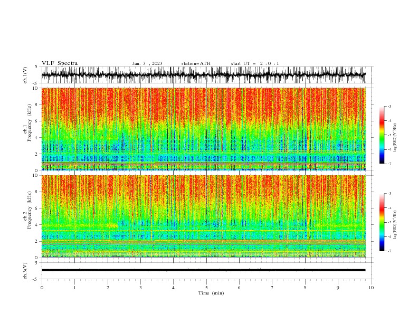Click the time axis tick label '5'

point(206,288)
